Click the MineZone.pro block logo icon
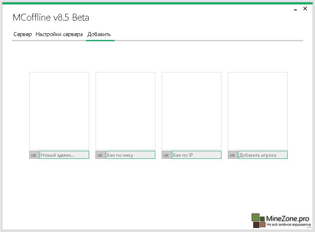The width and height of the screenshot is (315, 232). pos(258,221)
